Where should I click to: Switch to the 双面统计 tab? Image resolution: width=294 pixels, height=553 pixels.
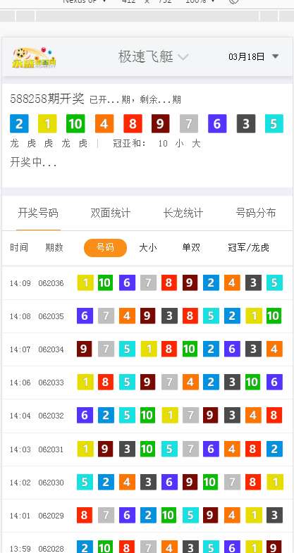(x=111, y=213)
